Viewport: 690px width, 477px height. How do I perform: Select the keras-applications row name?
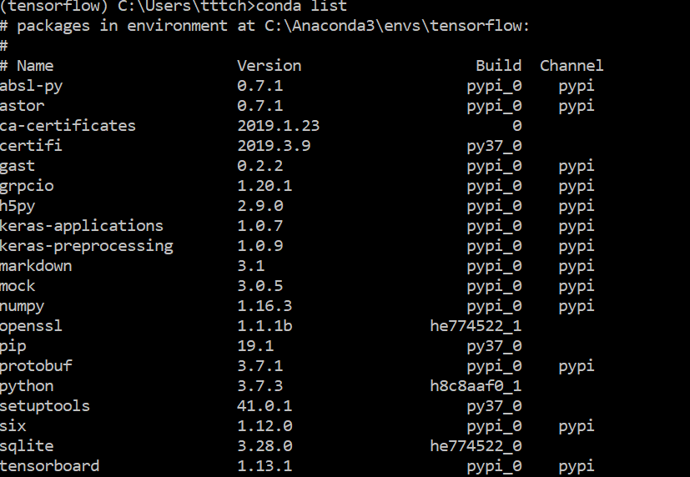pyautogui.click(x=82, y=227)
